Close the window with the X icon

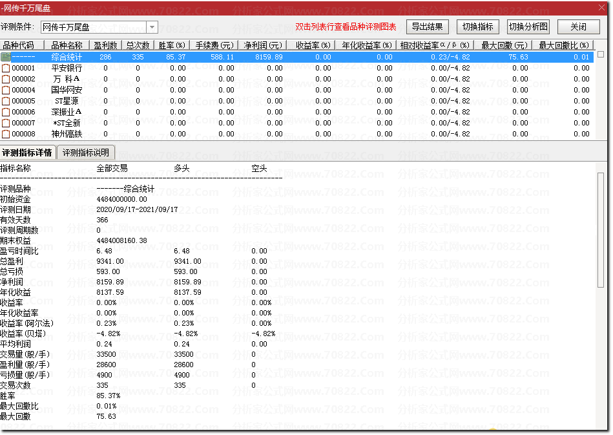tap(601, 7)
